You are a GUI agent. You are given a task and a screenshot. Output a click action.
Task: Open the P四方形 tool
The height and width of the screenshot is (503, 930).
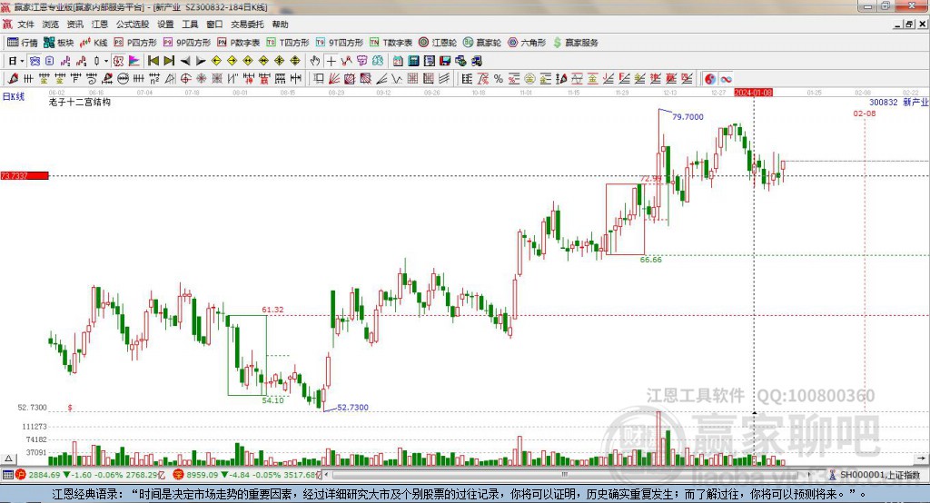(135, 42)
